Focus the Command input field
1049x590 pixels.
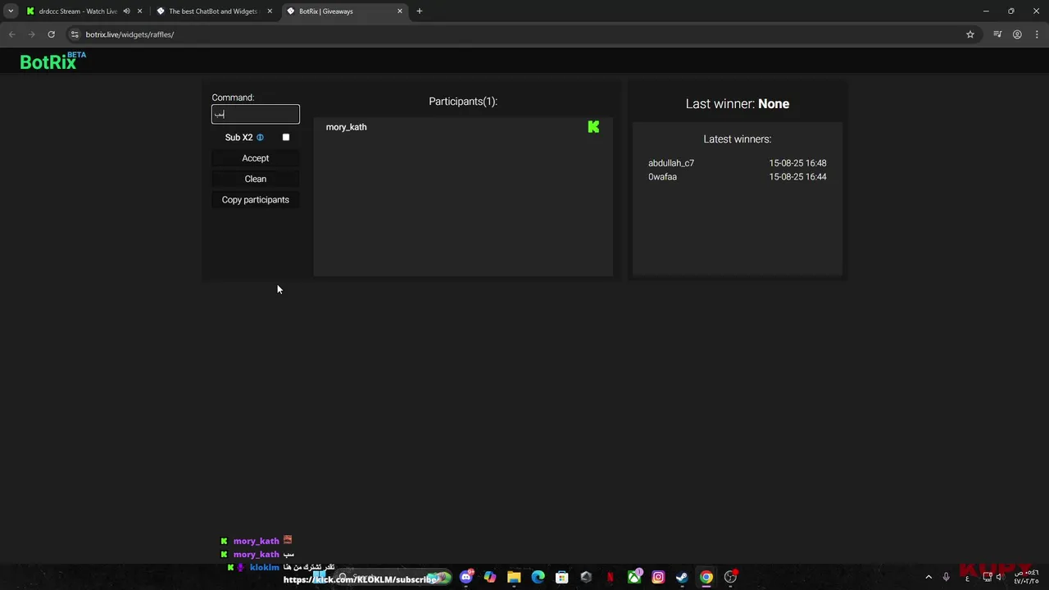[x=256, y=115]
